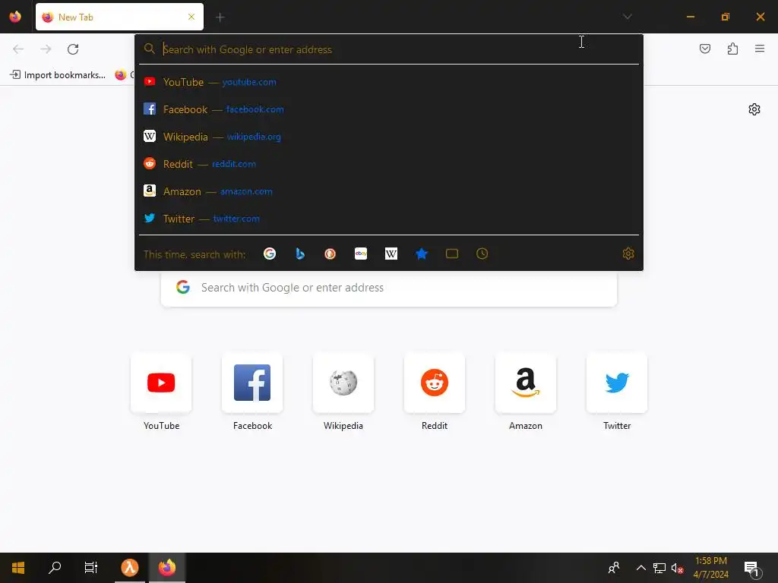
Task: Search this time with Bing icon
Action: point(299,254)
